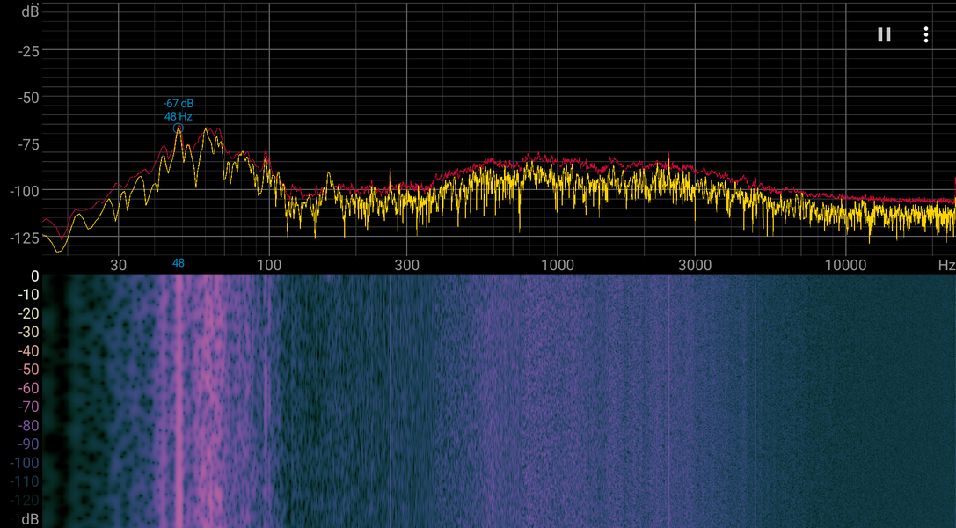
Task: Click the '-75' dB axis label
Action: pyautogui.click(x=29, y=145)
